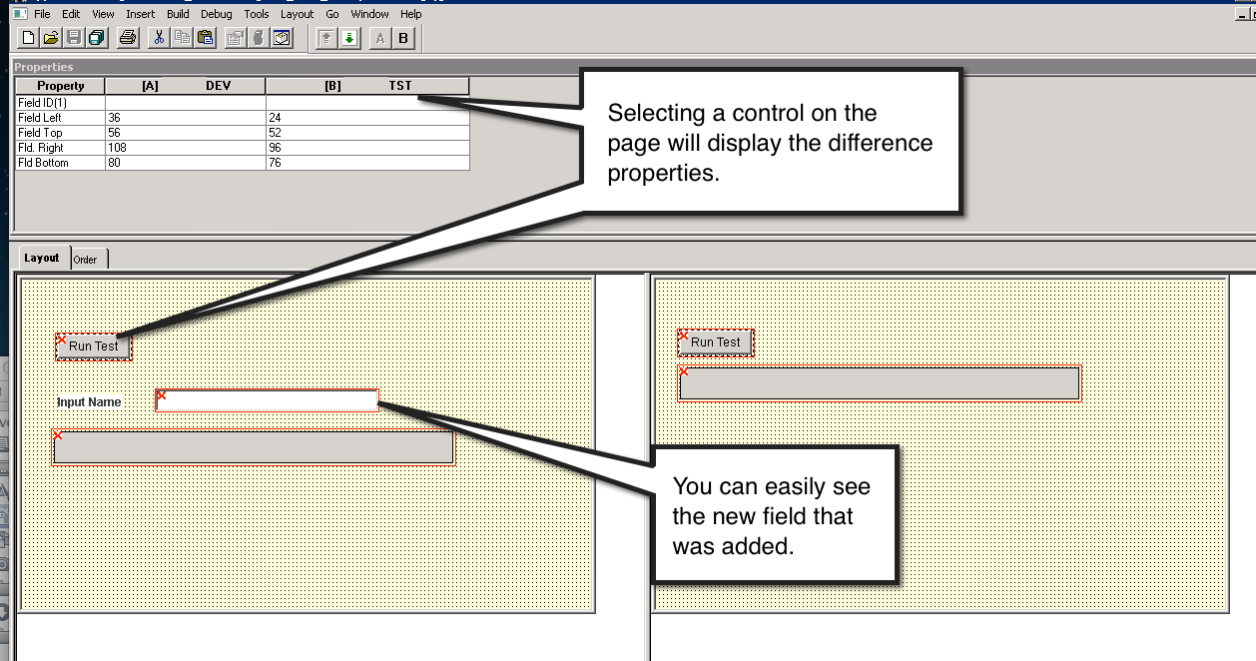The width and height of the screenshot is (1256, 661).
Task: Click the gray icon right of Properties icon
Action: click(259, 38)
